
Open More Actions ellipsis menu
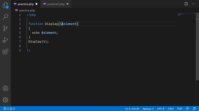pos(193,4)
